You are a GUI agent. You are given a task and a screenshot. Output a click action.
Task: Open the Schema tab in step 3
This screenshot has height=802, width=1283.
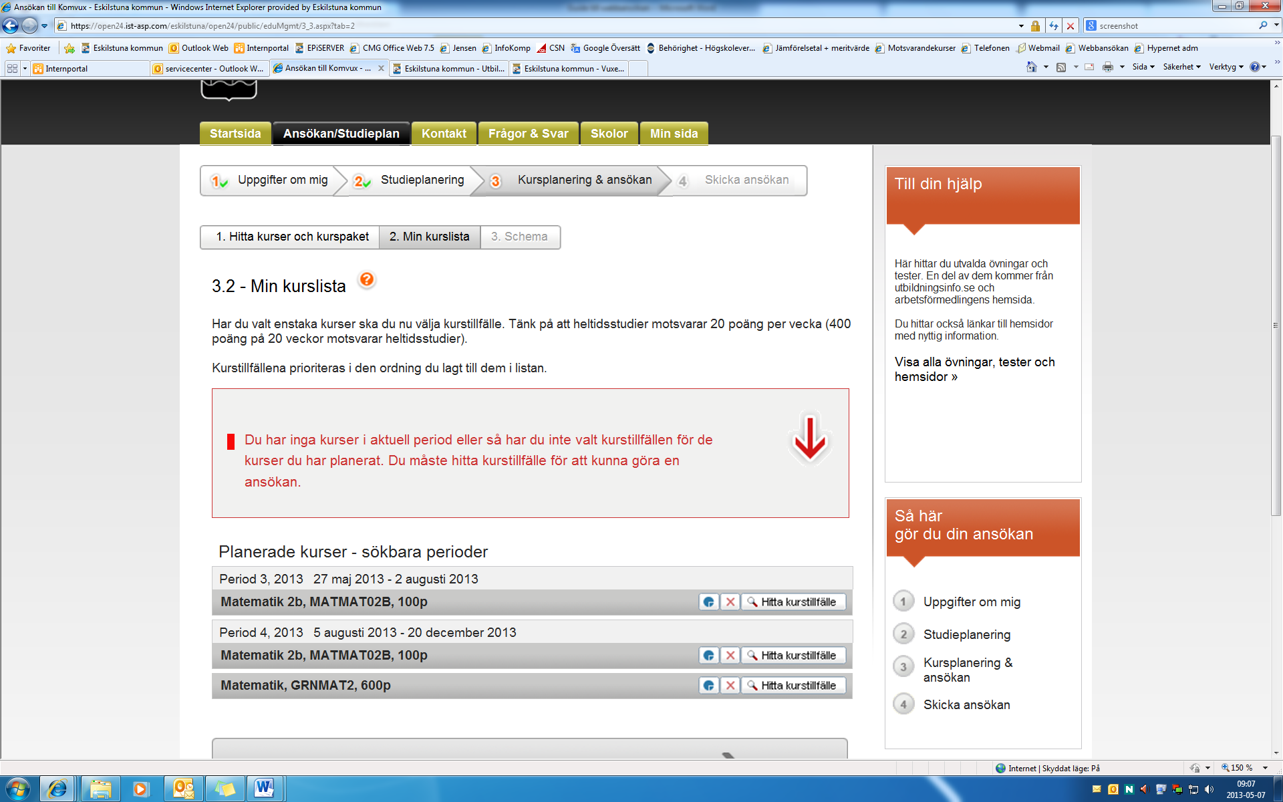pyautogui.click(x=520, y=237)
